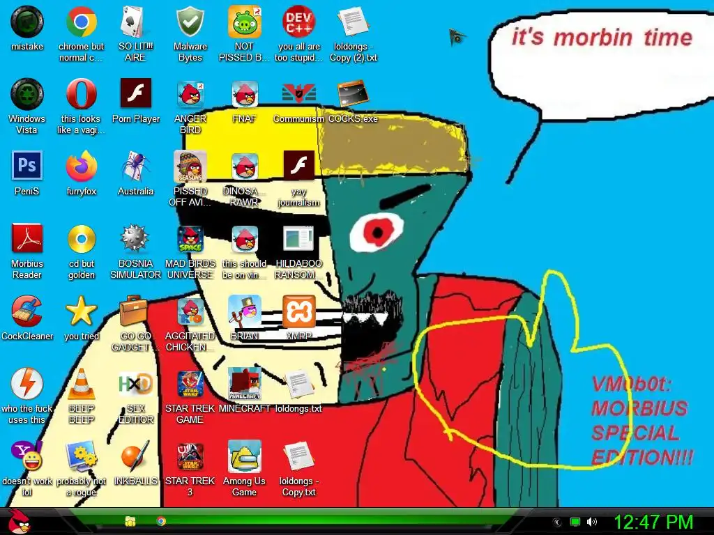Click the 'AGGITATED CHICKEN...' Rio icon

pyautogui.click(x=190, y=311)
